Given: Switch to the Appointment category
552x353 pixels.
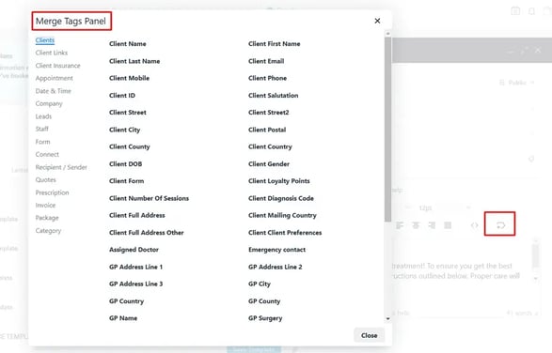Looking at the screenshot, I should click(x=54, y=78).
